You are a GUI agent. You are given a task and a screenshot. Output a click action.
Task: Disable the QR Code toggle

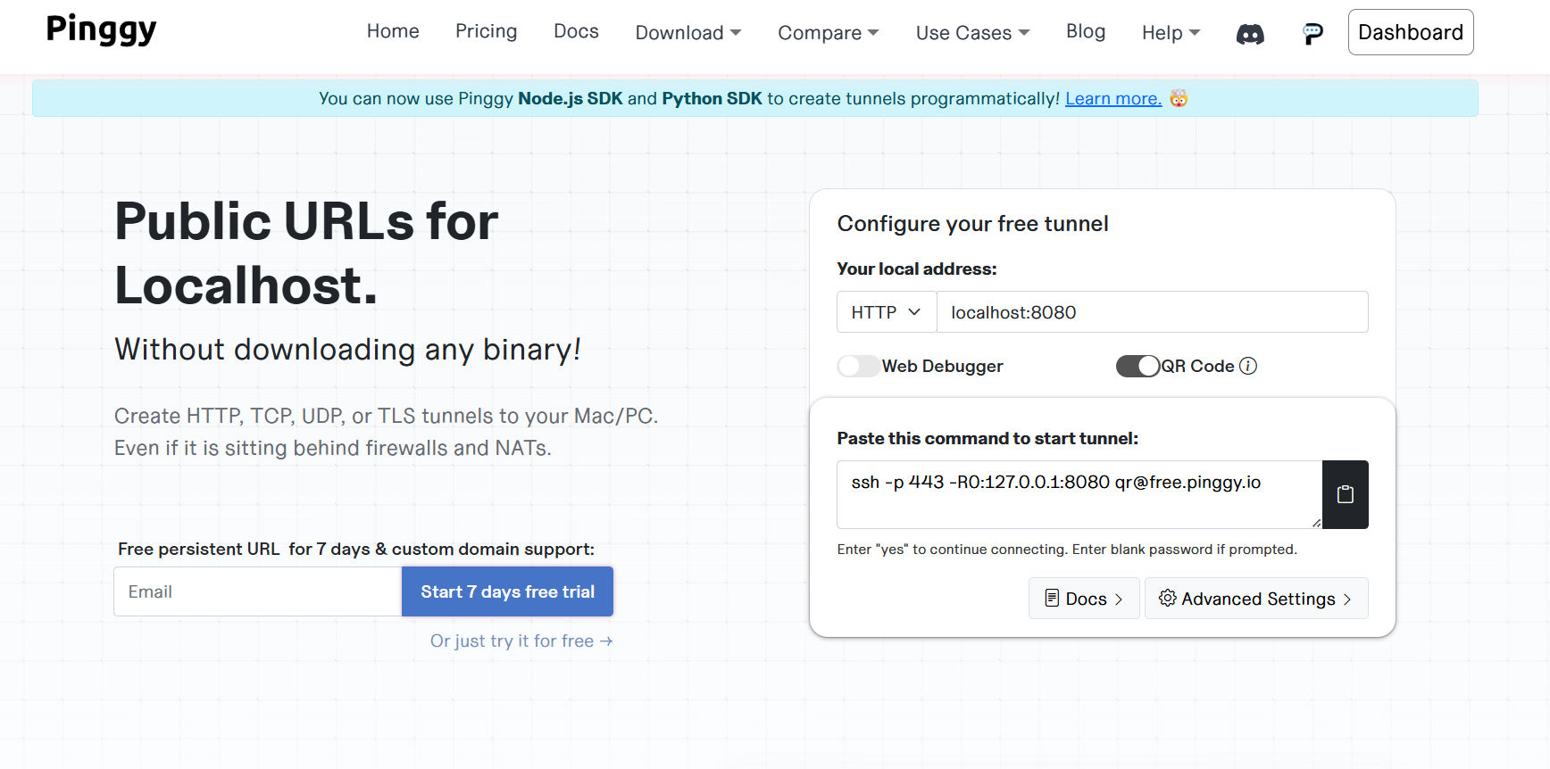click(x=1137, y=366)
